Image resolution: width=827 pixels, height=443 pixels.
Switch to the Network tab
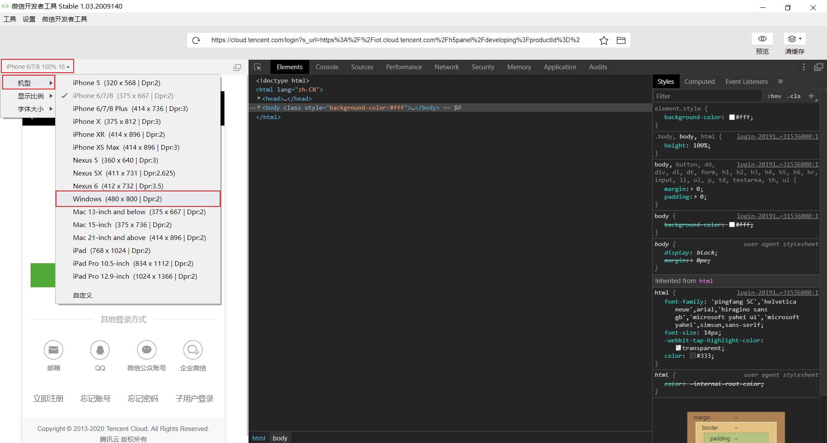tap(447, 67)
